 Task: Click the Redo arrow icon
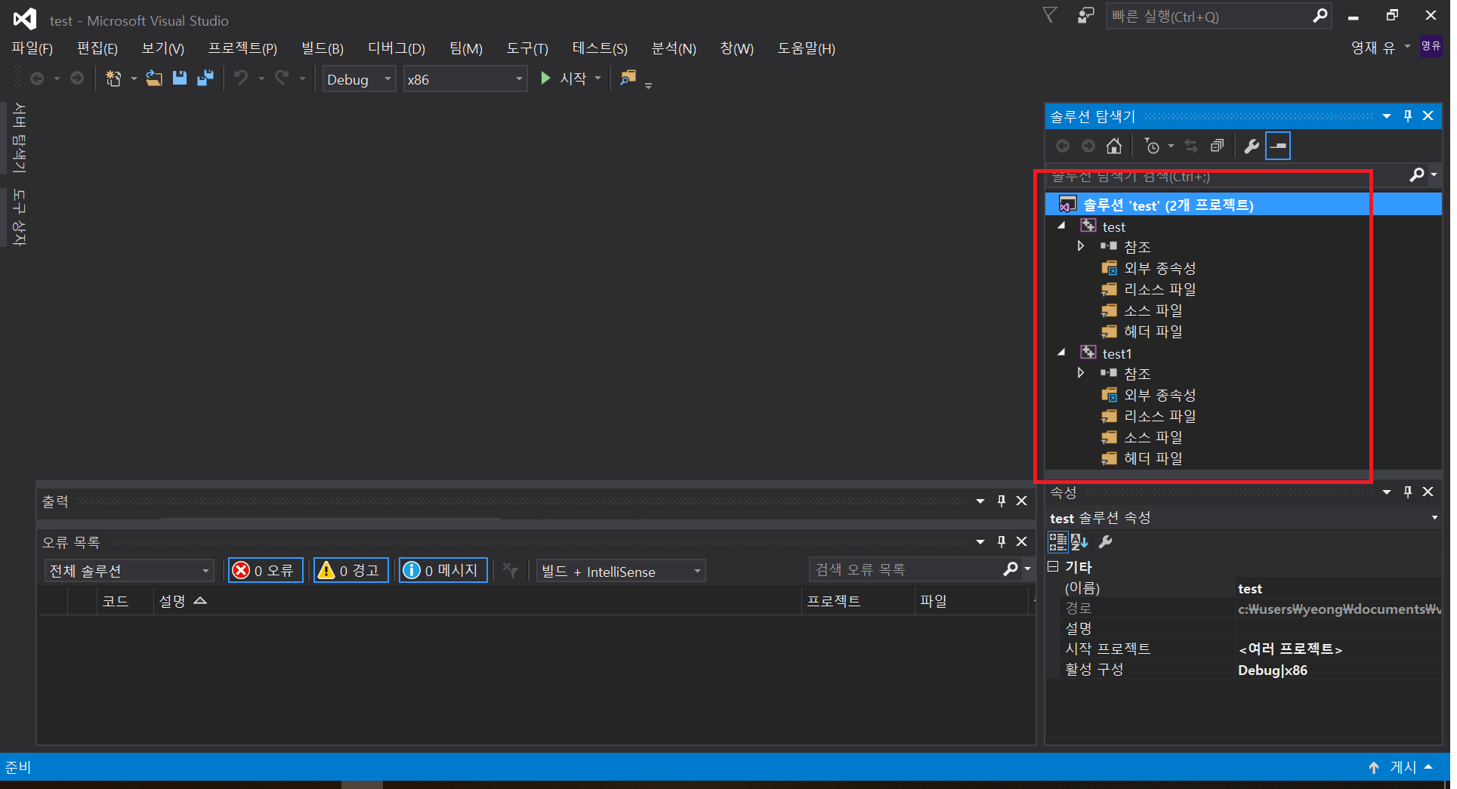282,79
